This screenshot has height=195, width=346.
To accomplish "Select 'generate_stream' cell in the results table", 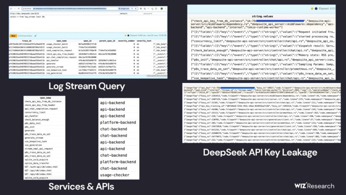I will point(55,67).
